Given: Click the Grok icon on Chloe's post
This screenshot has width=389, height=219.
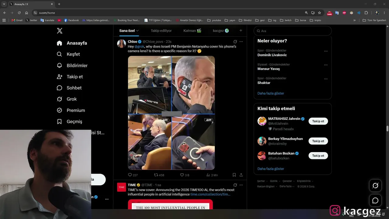Looking at the screenshot, I should (235, 42).
